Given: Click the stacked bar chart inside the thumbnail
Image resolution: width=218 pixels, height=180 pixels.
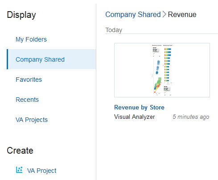Looking at the screenshot, I should 168,65.
